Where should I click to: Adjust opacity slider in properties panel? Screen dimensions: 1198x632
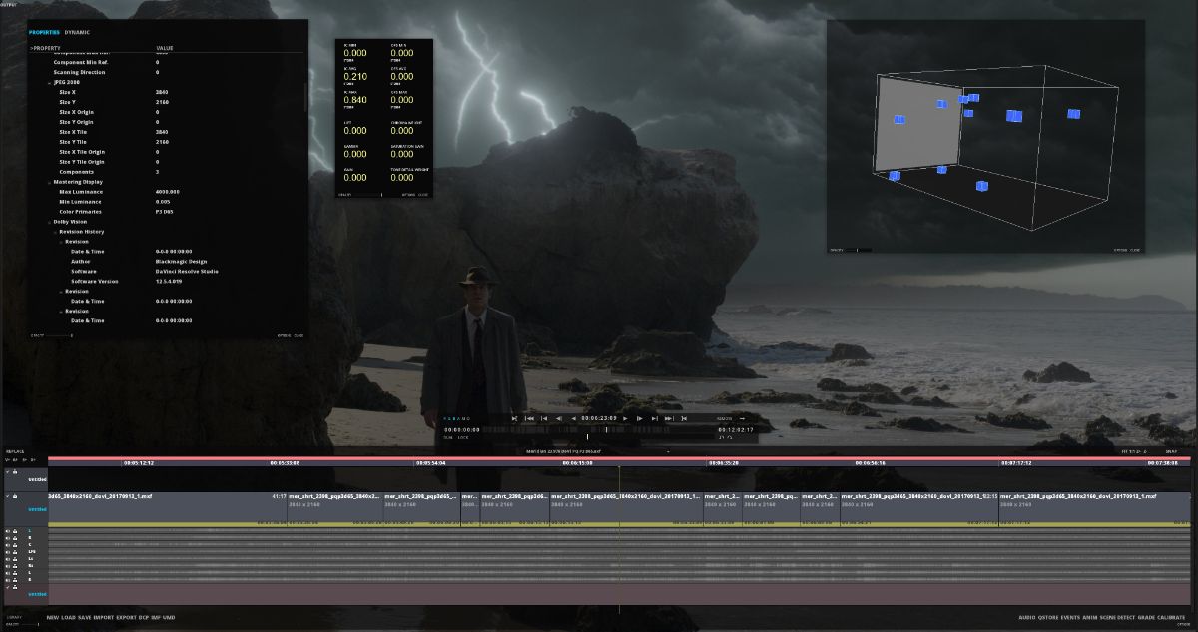tap(58, 335)
